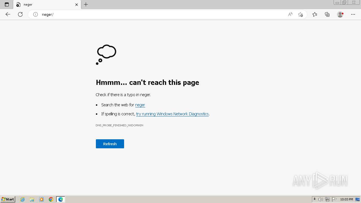
Task: Select the neger tab title
Action: click(x=28, y=5)
